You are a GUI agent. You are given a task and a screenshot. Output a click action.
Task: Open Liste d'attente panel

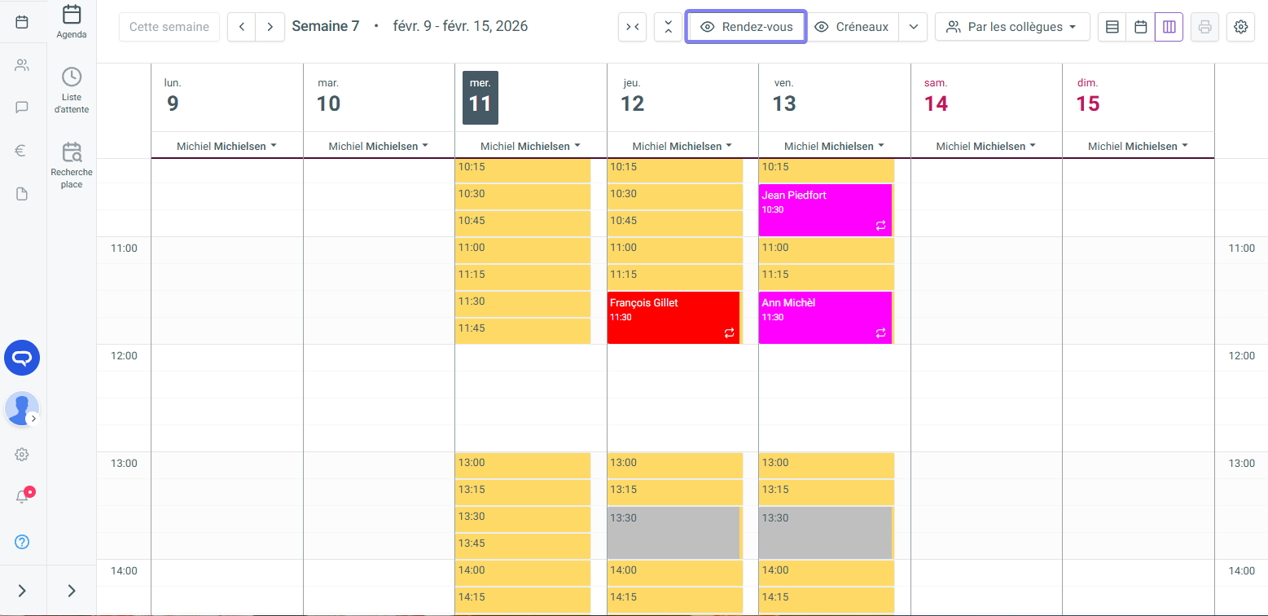point(72,90)
